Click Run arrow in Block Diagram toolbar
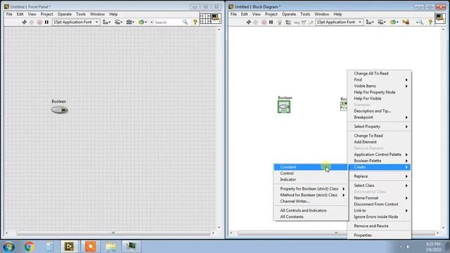The height and width of the screenshot is (253, 450). point(248,22)
